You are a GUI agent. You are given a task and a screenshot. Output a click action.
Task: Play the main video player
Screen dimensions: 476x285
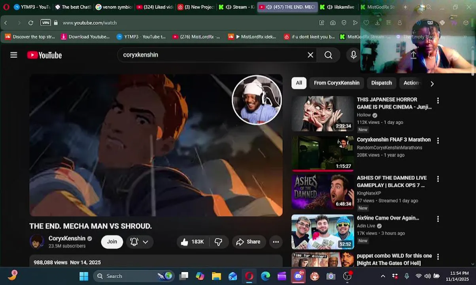coord(156,145)
